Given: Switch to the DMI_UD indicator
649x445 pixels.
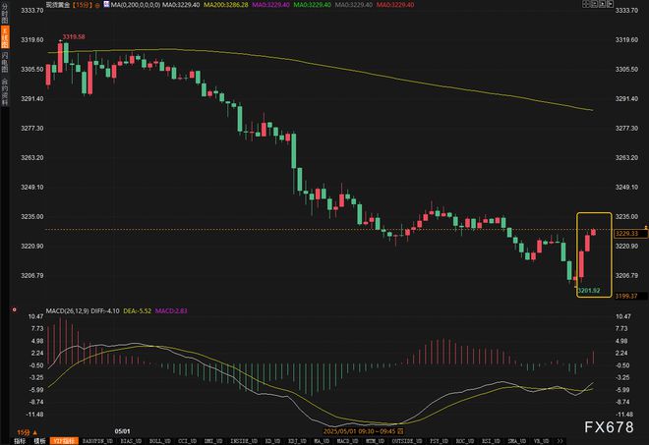Looking at the screenshot, I should click(213, 441).
